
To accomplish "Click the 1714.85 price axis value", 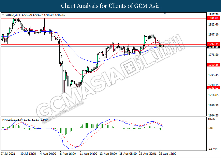I will [x=214, y=95].
